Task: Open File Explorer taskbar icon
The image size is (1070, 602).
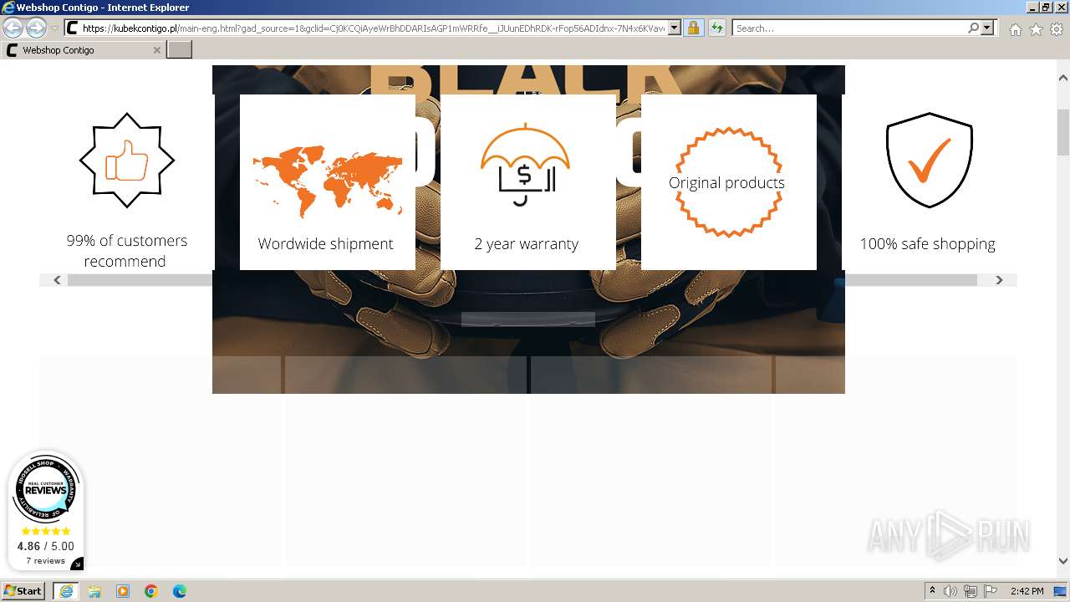Action: [x=94, y=591]
